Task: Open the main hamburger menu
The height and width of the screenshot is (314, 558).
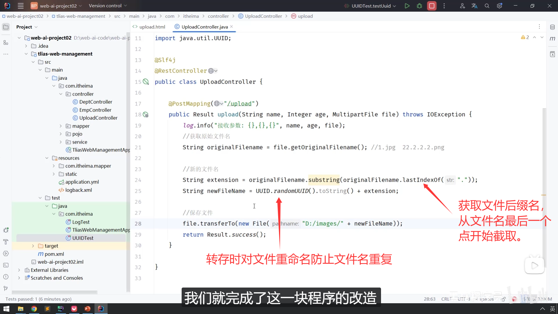Action: (21, 6)
